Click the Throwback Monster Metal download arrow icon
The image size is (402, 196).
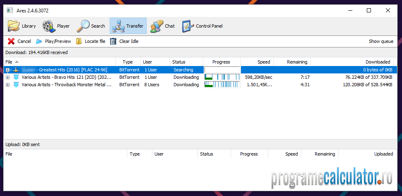pos(16,85)
